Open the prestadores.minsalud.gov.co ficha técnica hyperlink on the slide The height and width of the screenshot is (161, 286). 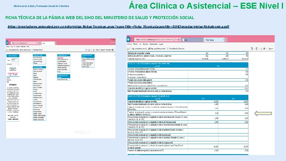click(118, 27)
